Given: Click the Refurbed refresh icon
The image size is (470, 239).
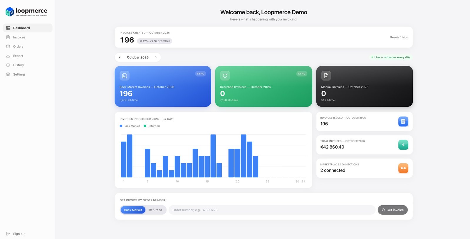Looking at the screenshot, I should point(225,76).
